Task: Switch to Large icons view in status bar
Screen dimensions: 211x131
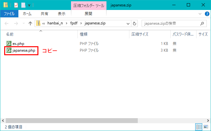Action: click(205, 127)
